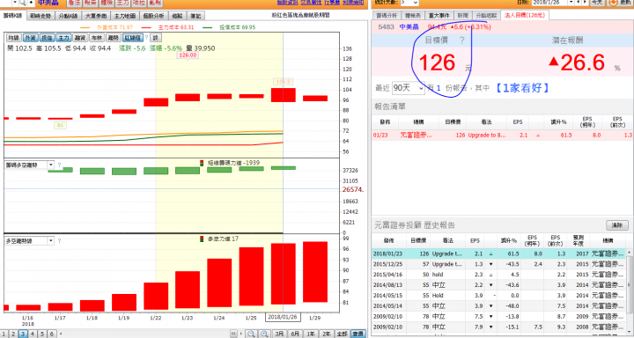Viewport: 634px width, 338px height.
Task: Select page button 6 below the chart
Action: click(x=52, y=334)
